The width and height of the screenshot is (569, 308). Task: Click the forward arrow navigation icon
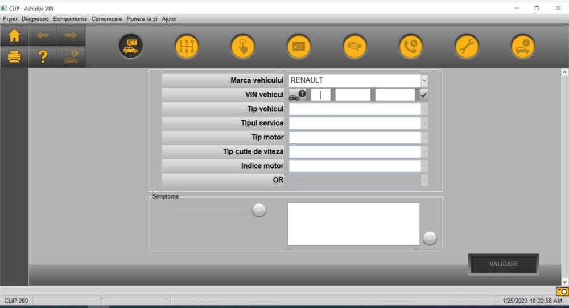coord(71,35)
